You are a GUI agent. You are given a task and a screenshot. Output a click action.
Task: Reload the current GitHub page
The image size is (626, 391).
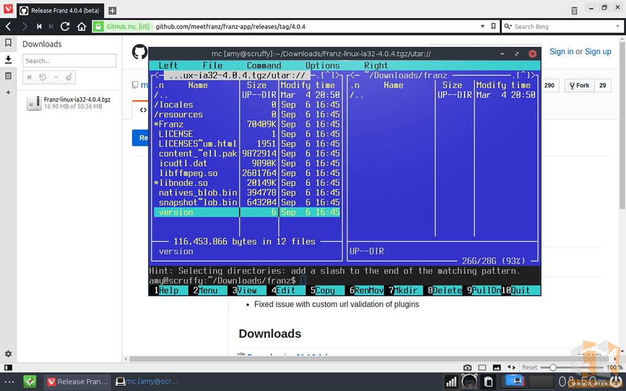coord(65,27)
